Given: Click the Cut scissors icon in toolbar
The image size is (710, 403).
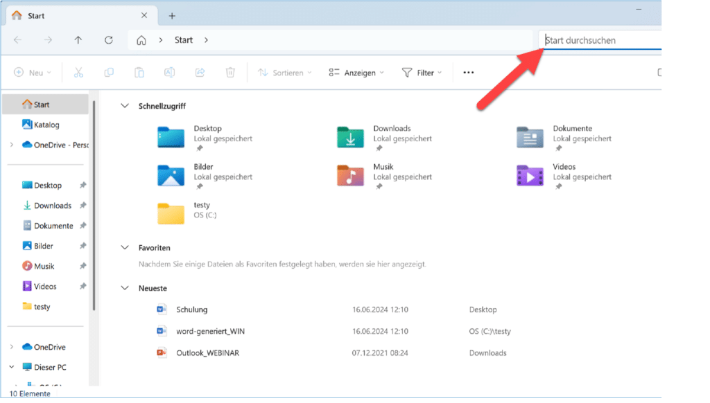Looking at the screenshot, I should pos(78,73).
